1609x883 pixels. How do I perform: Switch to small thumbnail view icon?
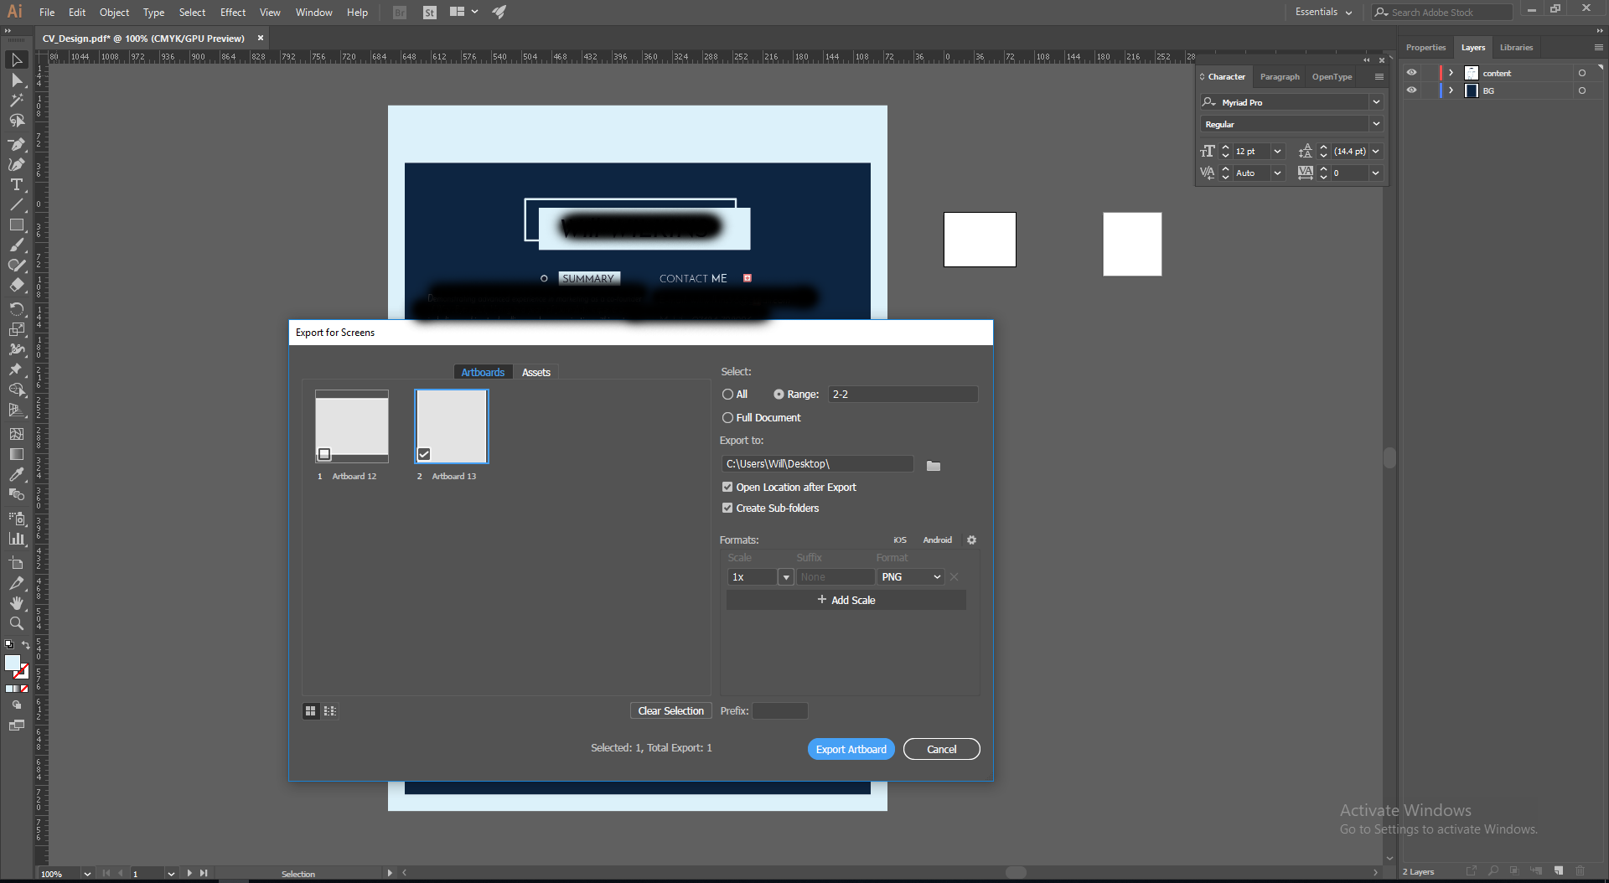coord(330,711)
